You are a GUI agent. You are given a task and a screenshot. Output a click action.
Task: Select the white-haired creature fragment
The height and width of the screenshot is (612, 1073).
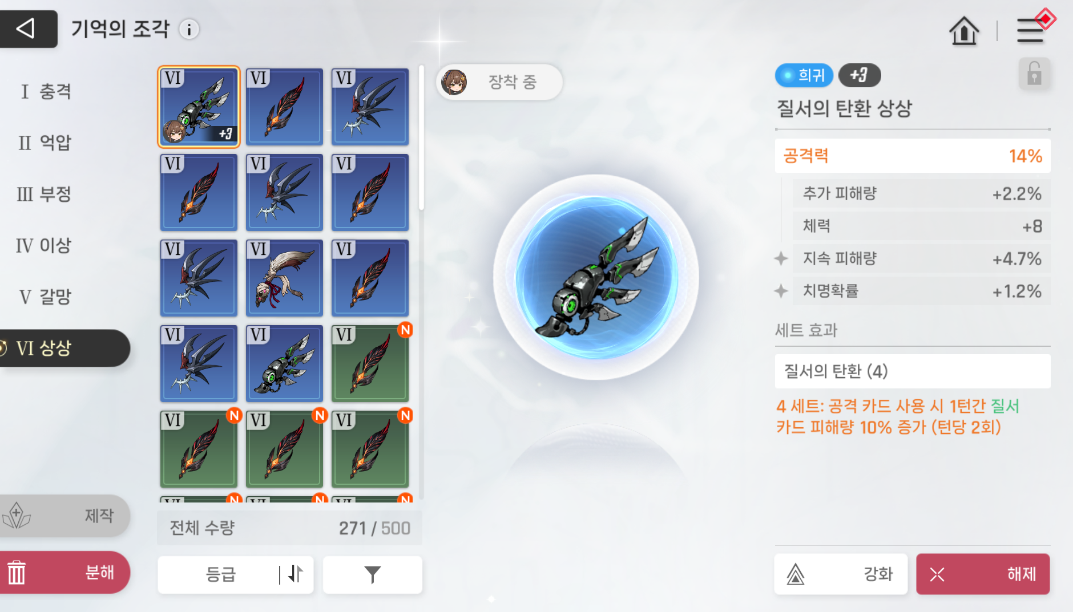click(x=284, y=278)
